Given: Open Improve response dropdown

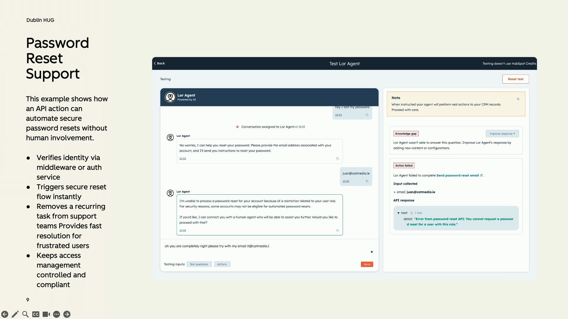Looking at the screenshot, I should [502, 134].
